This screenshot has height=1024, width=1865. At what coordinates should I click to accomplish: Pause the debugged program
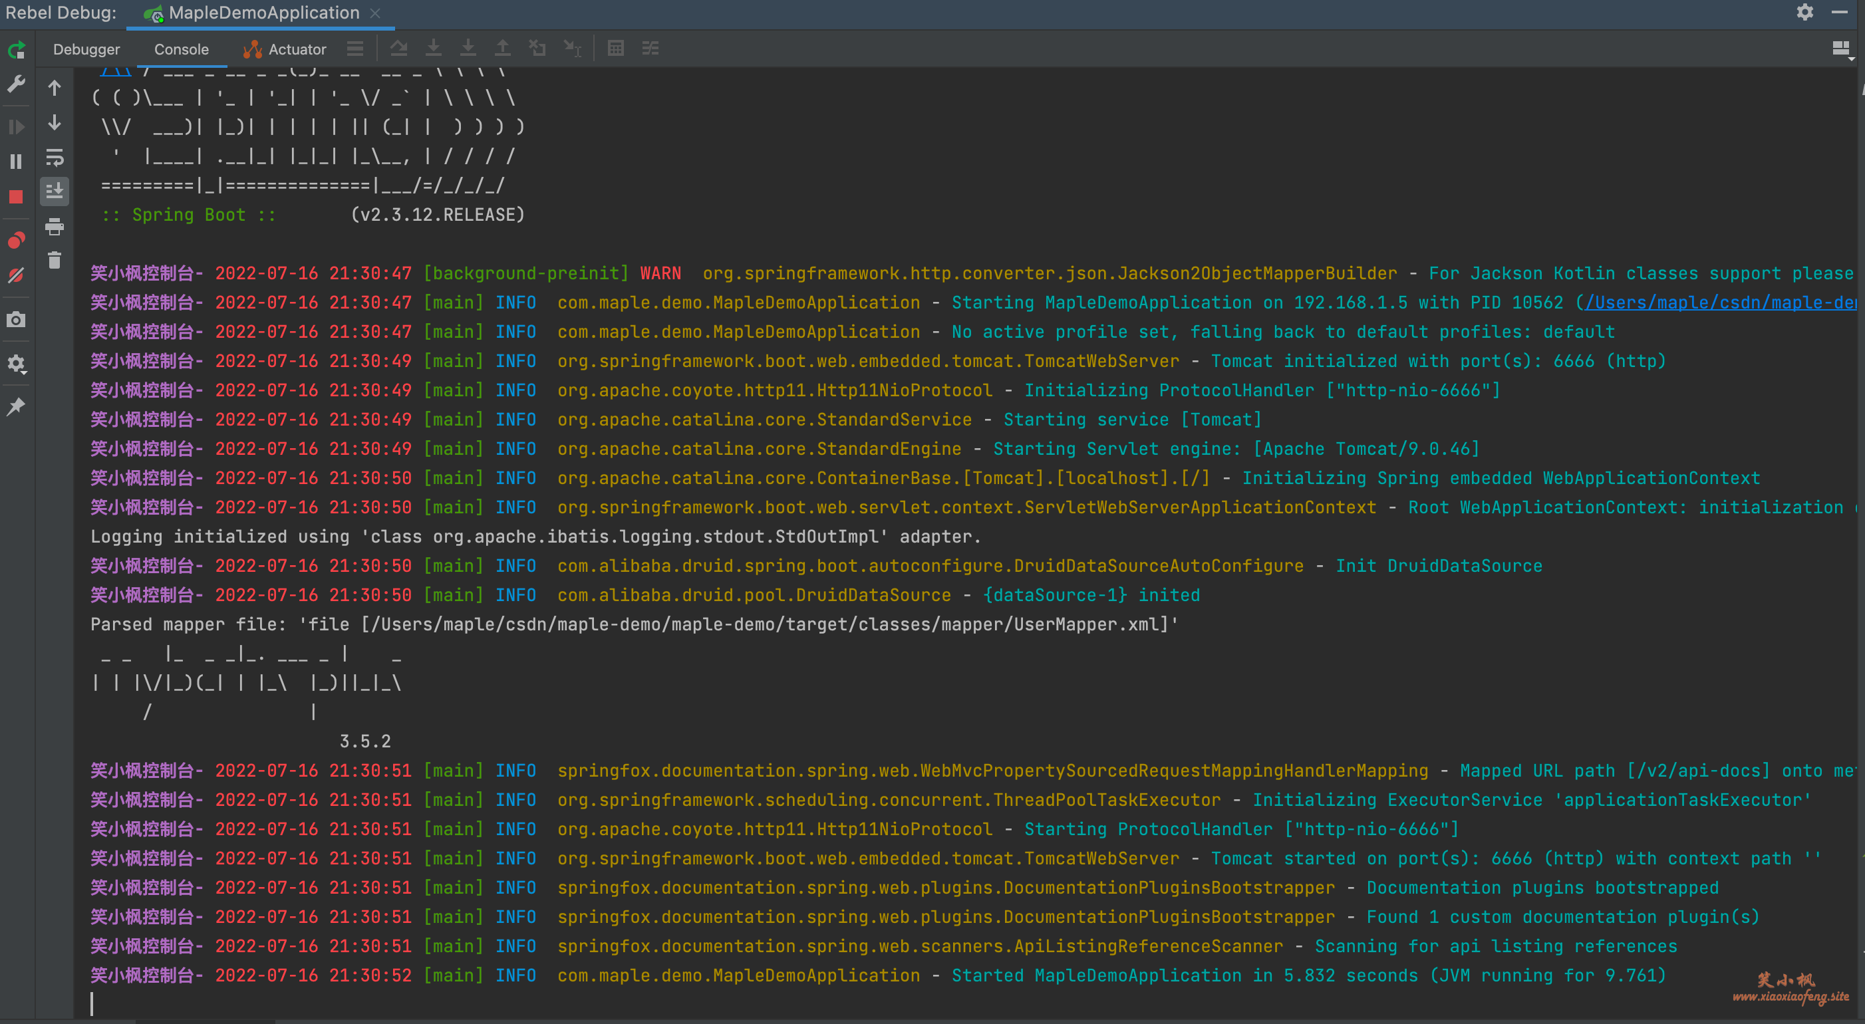[x=16, y=162]
